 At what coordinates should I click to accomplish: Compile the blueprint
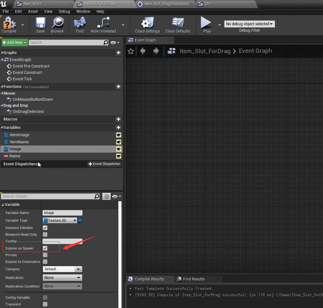(9, 25)
